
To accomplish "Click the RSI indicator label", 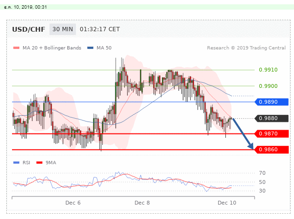I will pyautogui.click(x=26, y=162).
